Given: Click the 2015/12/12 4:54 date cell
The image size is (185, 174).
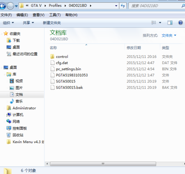Looking at the screenshot, I should 141,69.
